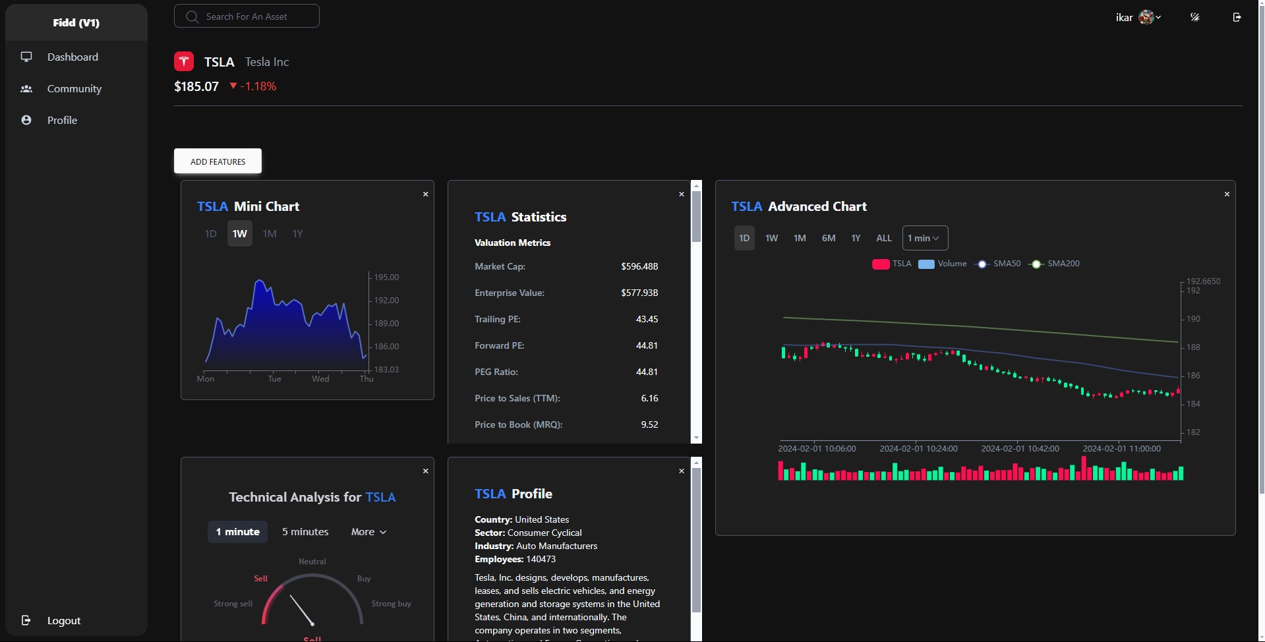The image size is (1265, 642).
Task: Go to Dashboard in sidebar
Action: (73, 57)
